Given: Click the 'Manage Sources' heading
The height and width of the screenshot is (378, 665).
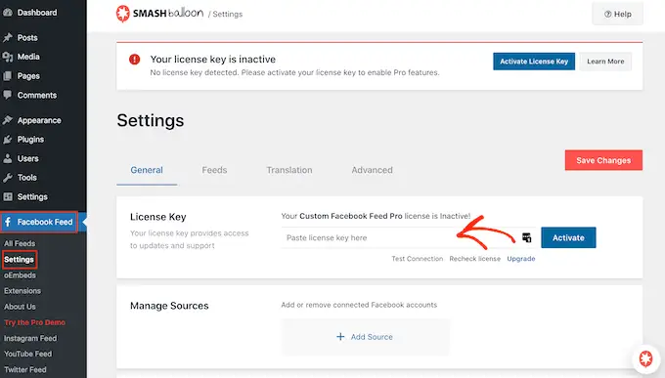Looking at the screenshot, I should 169,306.
